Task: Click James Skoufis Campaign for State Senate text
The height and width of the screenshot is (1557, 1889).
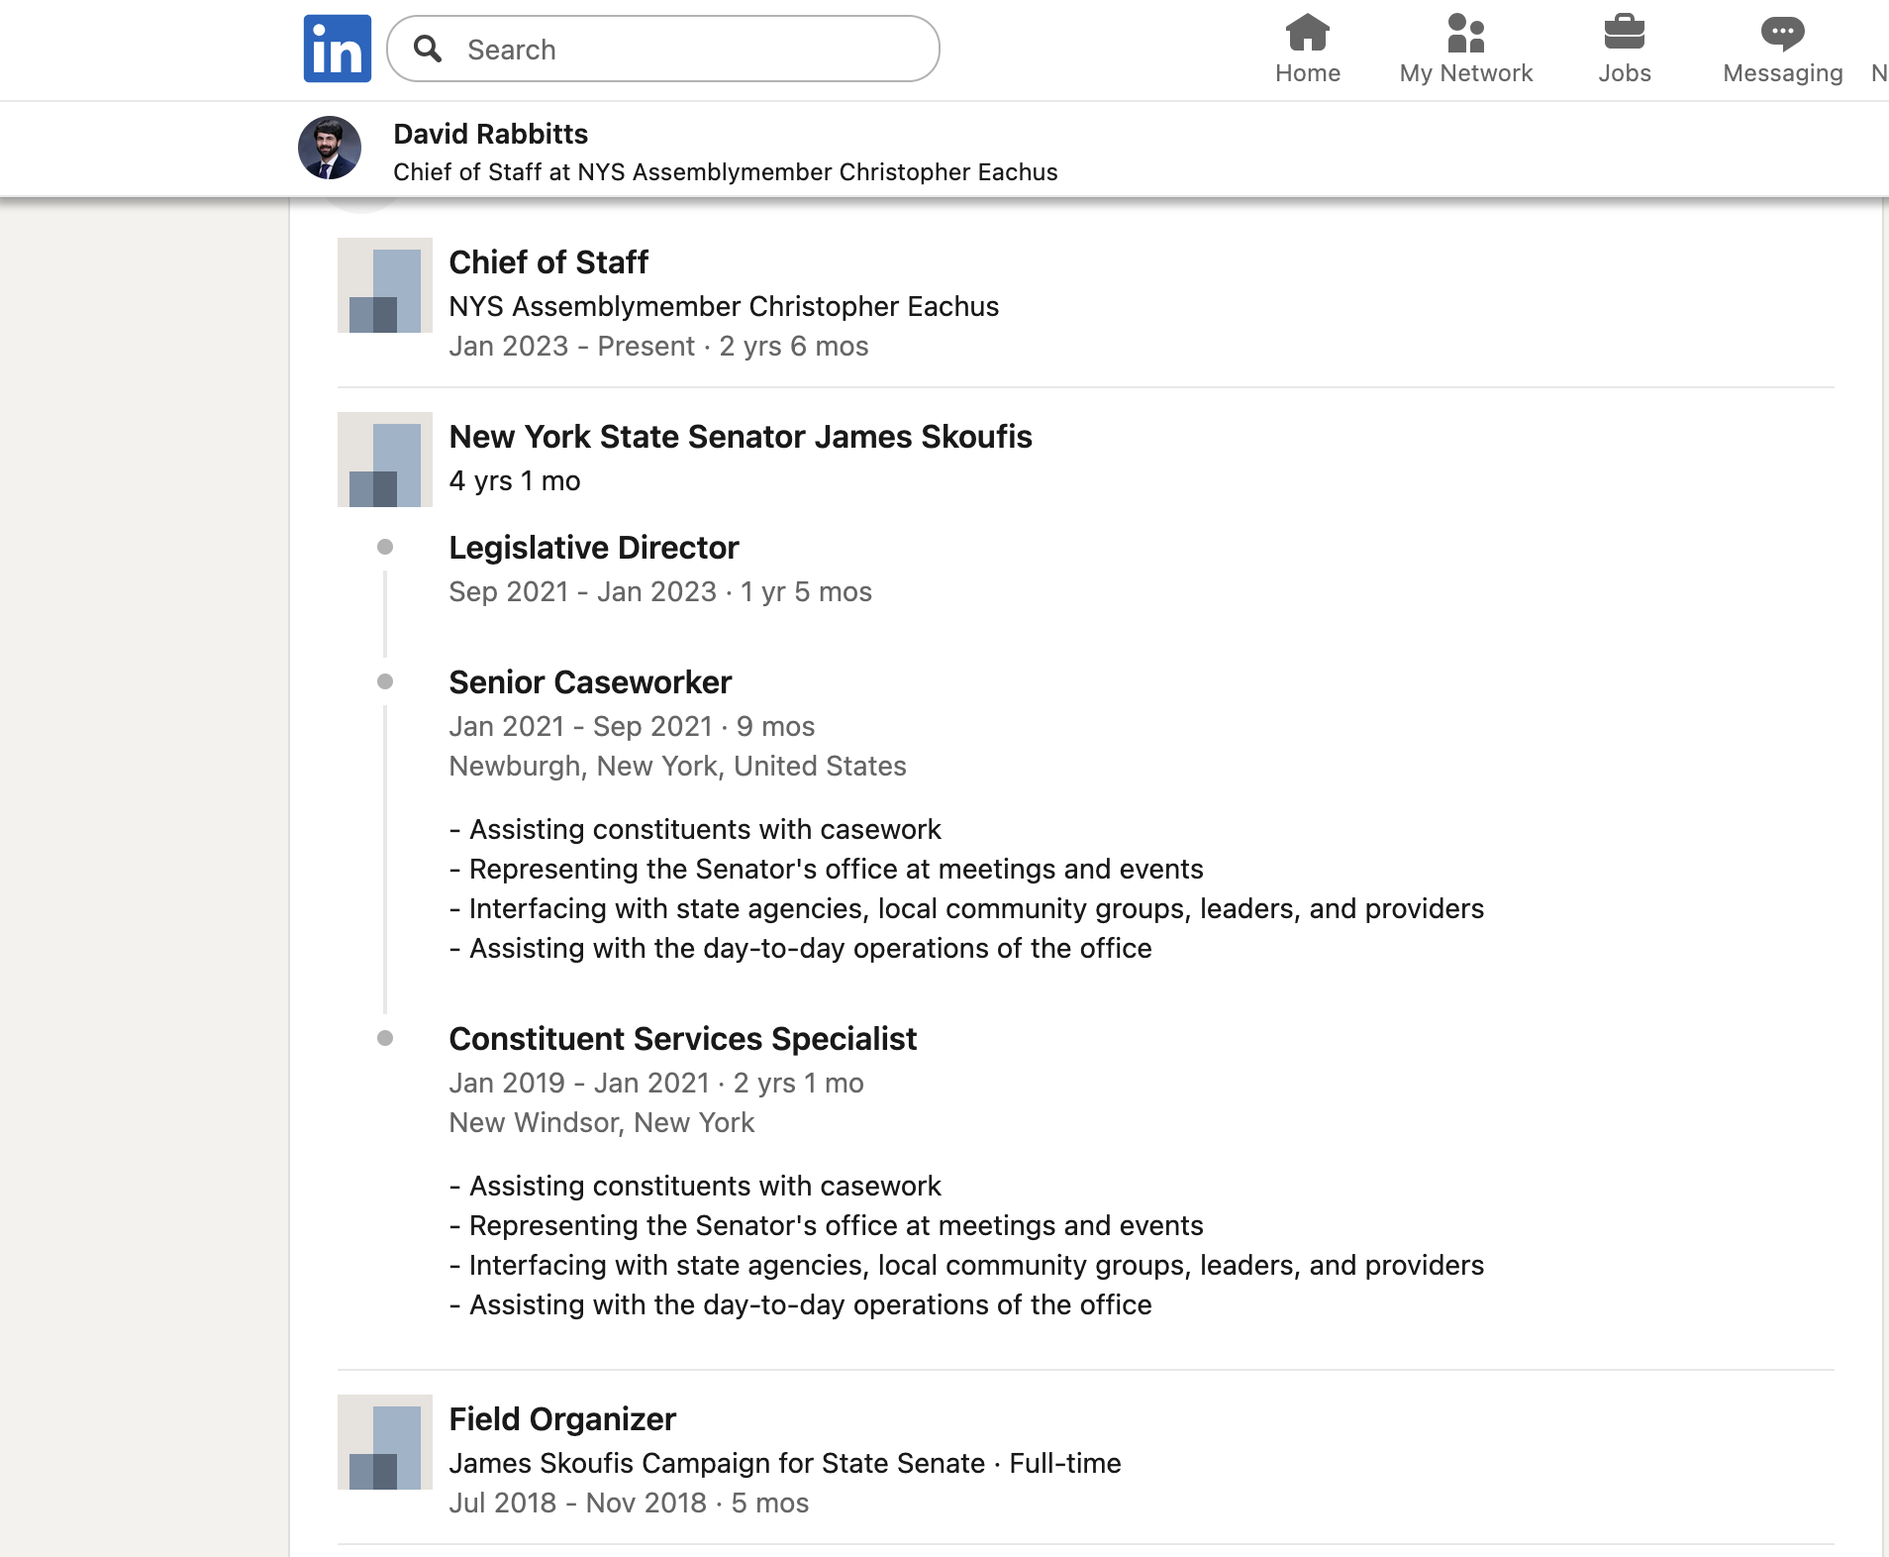Action: pyautogui.click(x=717, y=1463)
